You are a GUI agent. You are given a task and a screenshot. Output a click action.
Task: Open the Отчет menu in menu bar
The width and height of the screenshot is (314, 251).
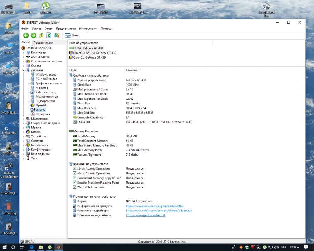coord(48,29)
